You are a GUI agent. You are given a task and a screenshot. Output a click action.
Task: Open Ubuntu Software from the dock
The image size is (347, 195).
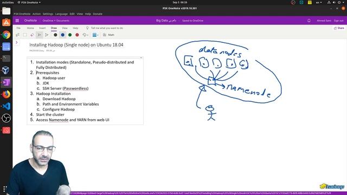[6, 23]
